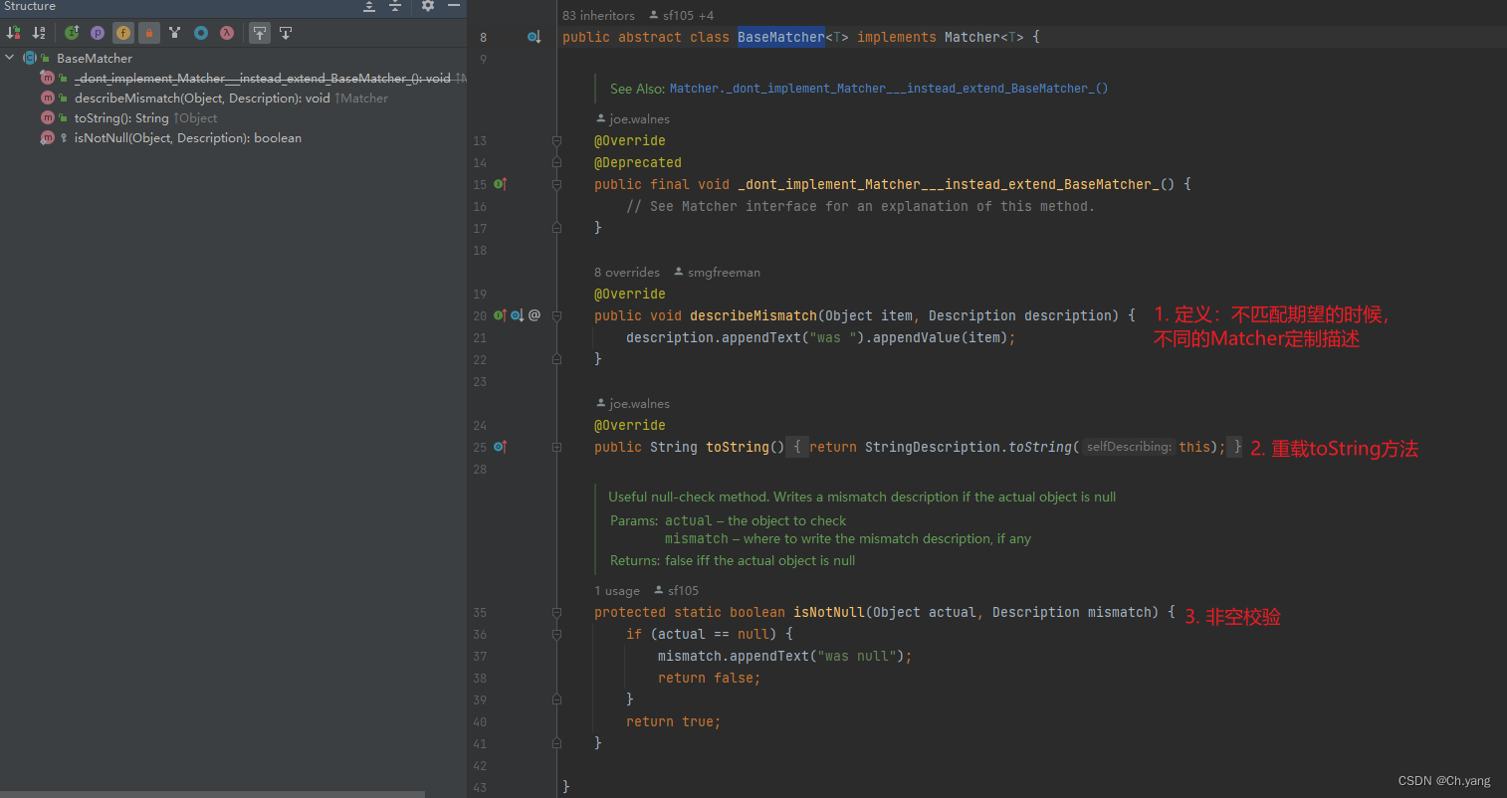Click describeMismatch method name in editor
Viewport: 1507px width, 798px height.
pyautogui.click(x=753, y=315)
